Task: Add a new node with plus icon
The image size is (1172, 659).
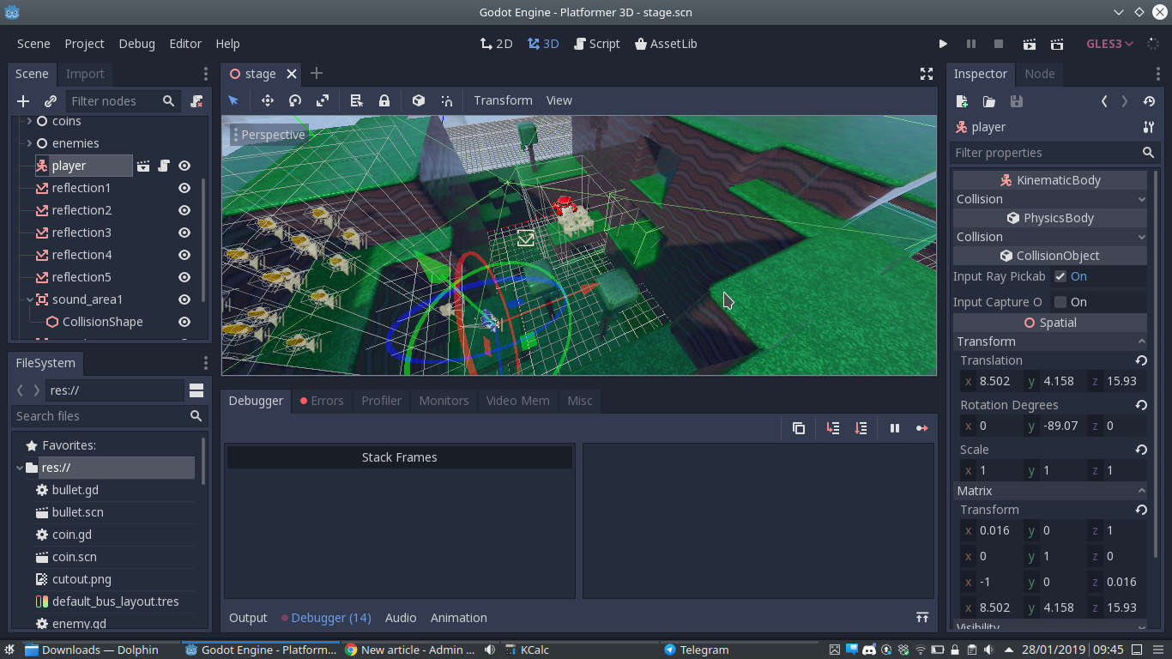Action: pyautogui.click(x=23, y=101)
